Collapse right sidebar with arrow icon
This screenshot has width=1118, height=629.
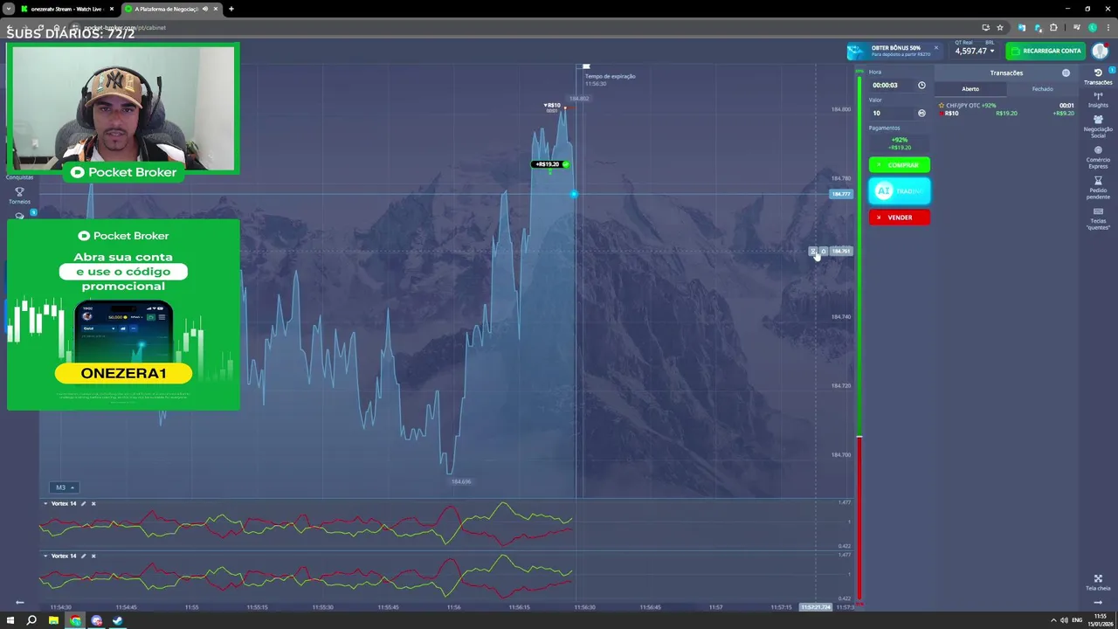[x=1098, y=602]
